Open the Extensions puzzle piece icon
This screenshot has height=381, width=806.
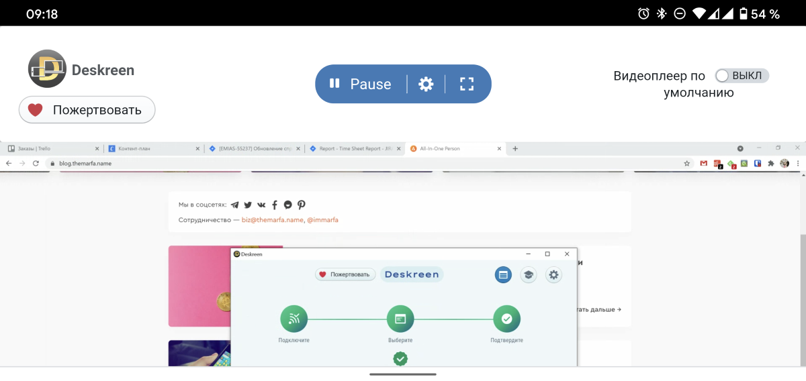click(770, 163)
